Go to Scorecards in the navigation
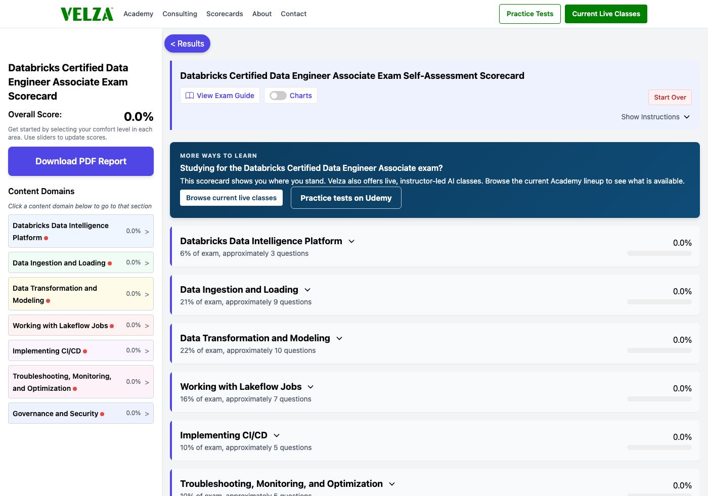The height and width of the screenshot is (496, 708). tap(225, 14)
